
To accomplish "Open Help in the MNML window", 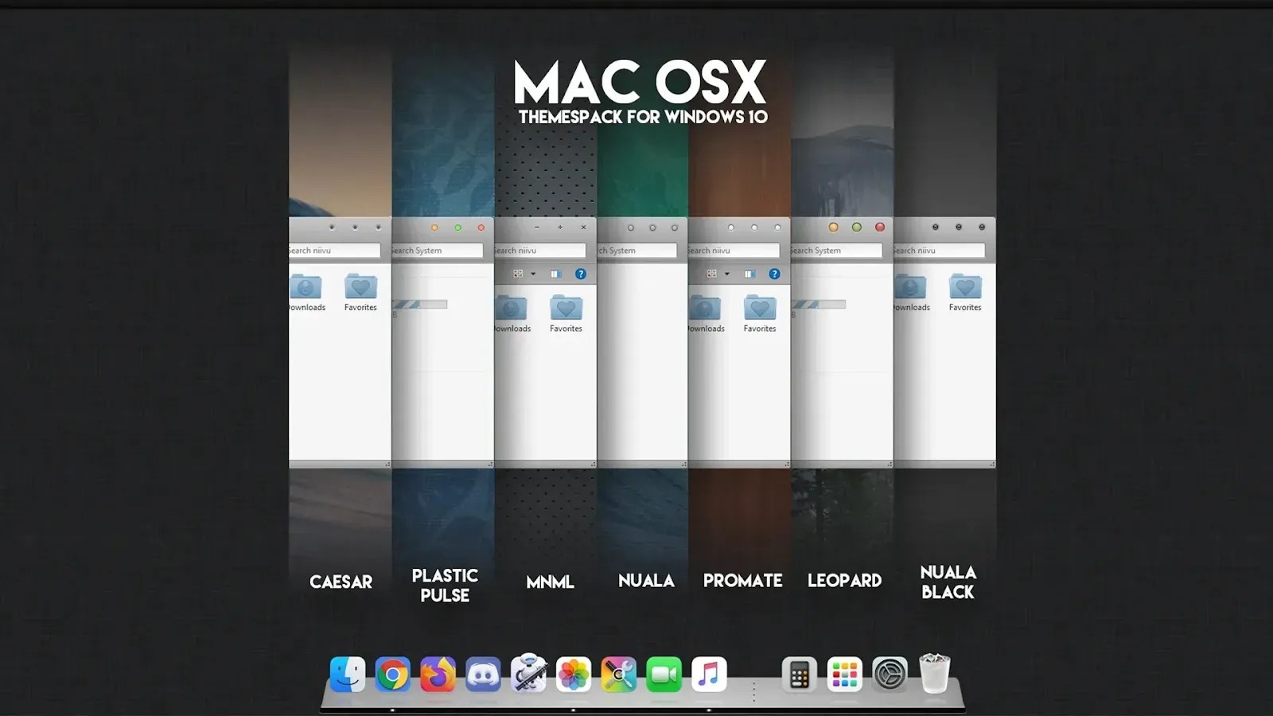I will click(x=581, y=274).
